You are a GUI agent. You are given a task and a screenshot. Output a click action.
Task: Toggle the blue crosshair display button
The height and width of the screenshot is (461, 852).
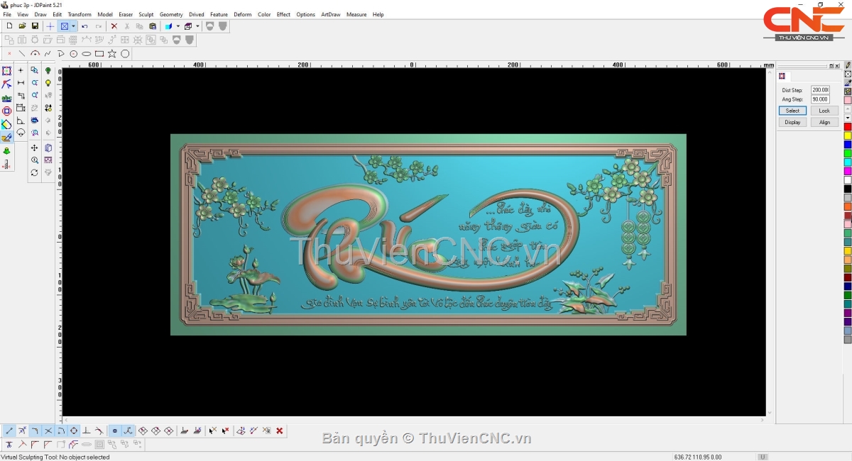50,26
